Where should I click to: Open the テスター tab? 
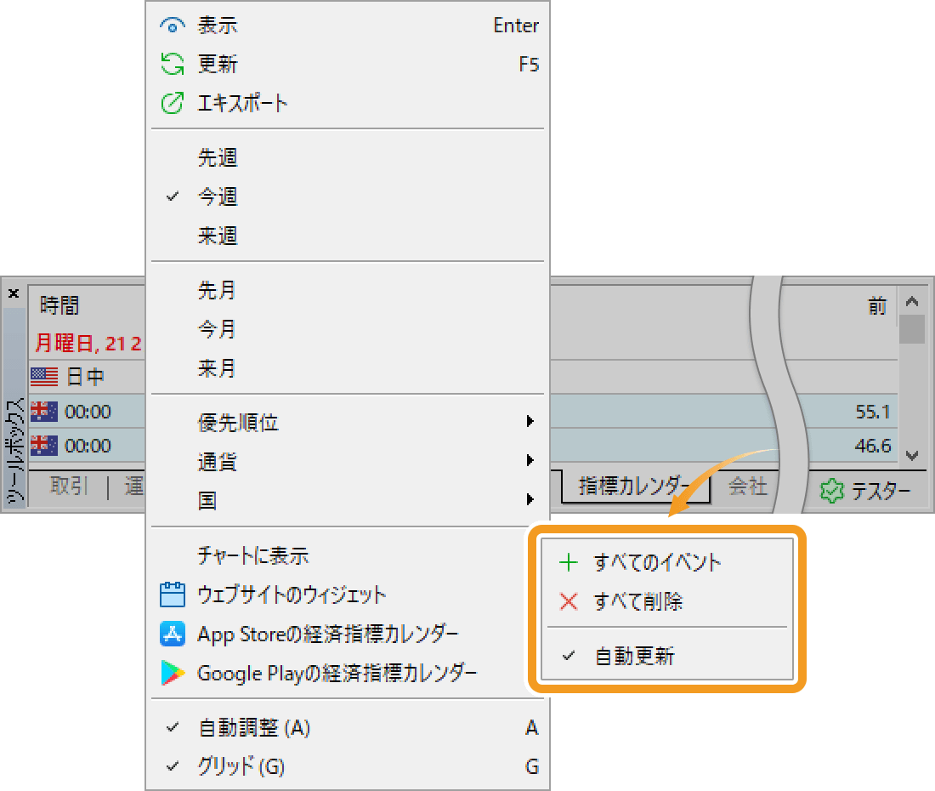click(x=865, y=491)
